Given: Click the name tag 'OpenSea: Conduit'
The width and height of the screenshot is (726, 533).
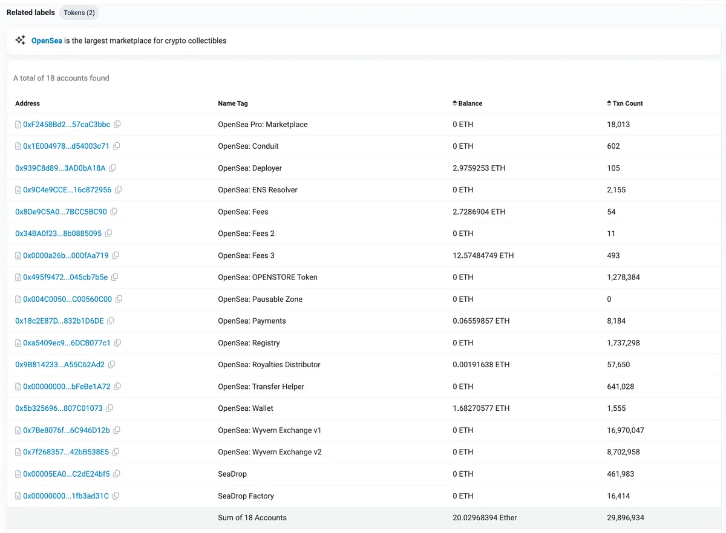Looking at the screenshot, I should (248, 146).
